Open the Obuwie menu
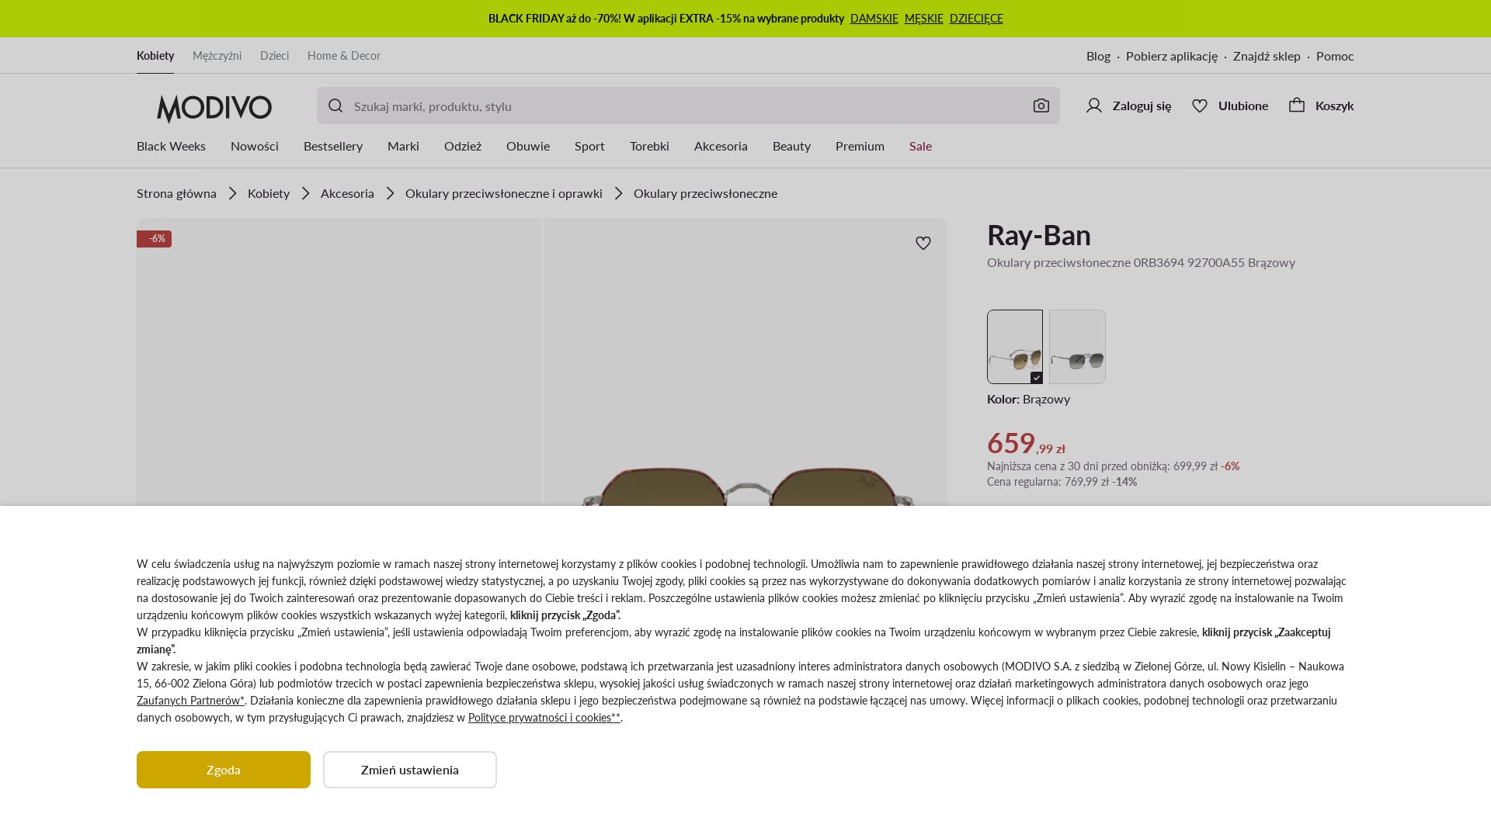Viewport: 1491px width, 838px height. (x=528, y=146)
